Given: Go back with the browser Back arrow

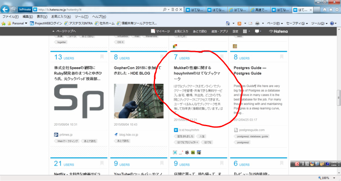Looking at the screenshot, I should (x=5, y=9).
